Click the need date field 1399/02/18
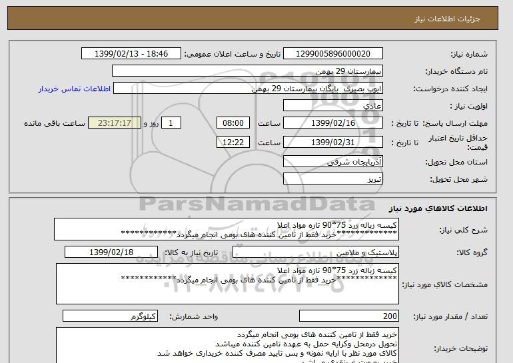This screenshot has height=363, width=513. pyautogui.click(x=111, y=252)
